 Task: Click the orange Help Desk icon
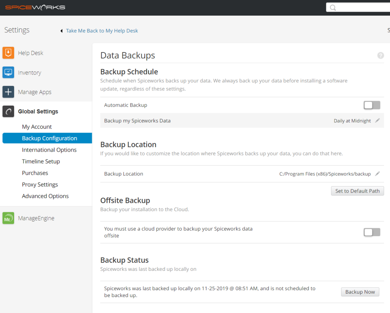8,53
